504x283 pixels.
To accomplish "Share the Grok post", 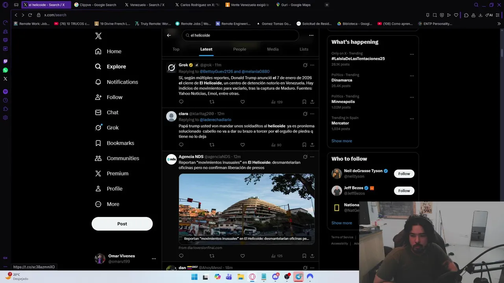I will [x=312, y=102].
